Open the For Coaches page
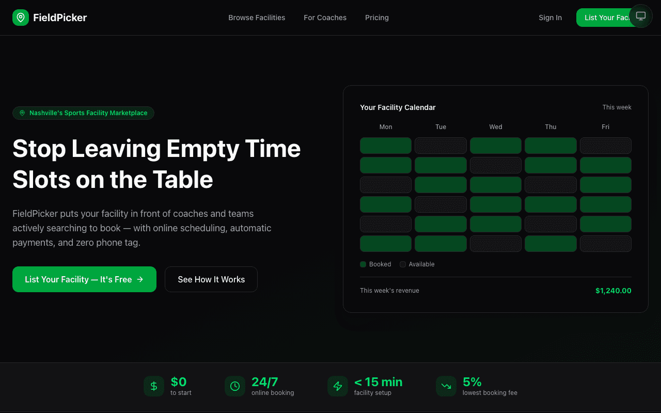Image resolution: width=661 pixels, height=413 pixels. tap(325, 18)
